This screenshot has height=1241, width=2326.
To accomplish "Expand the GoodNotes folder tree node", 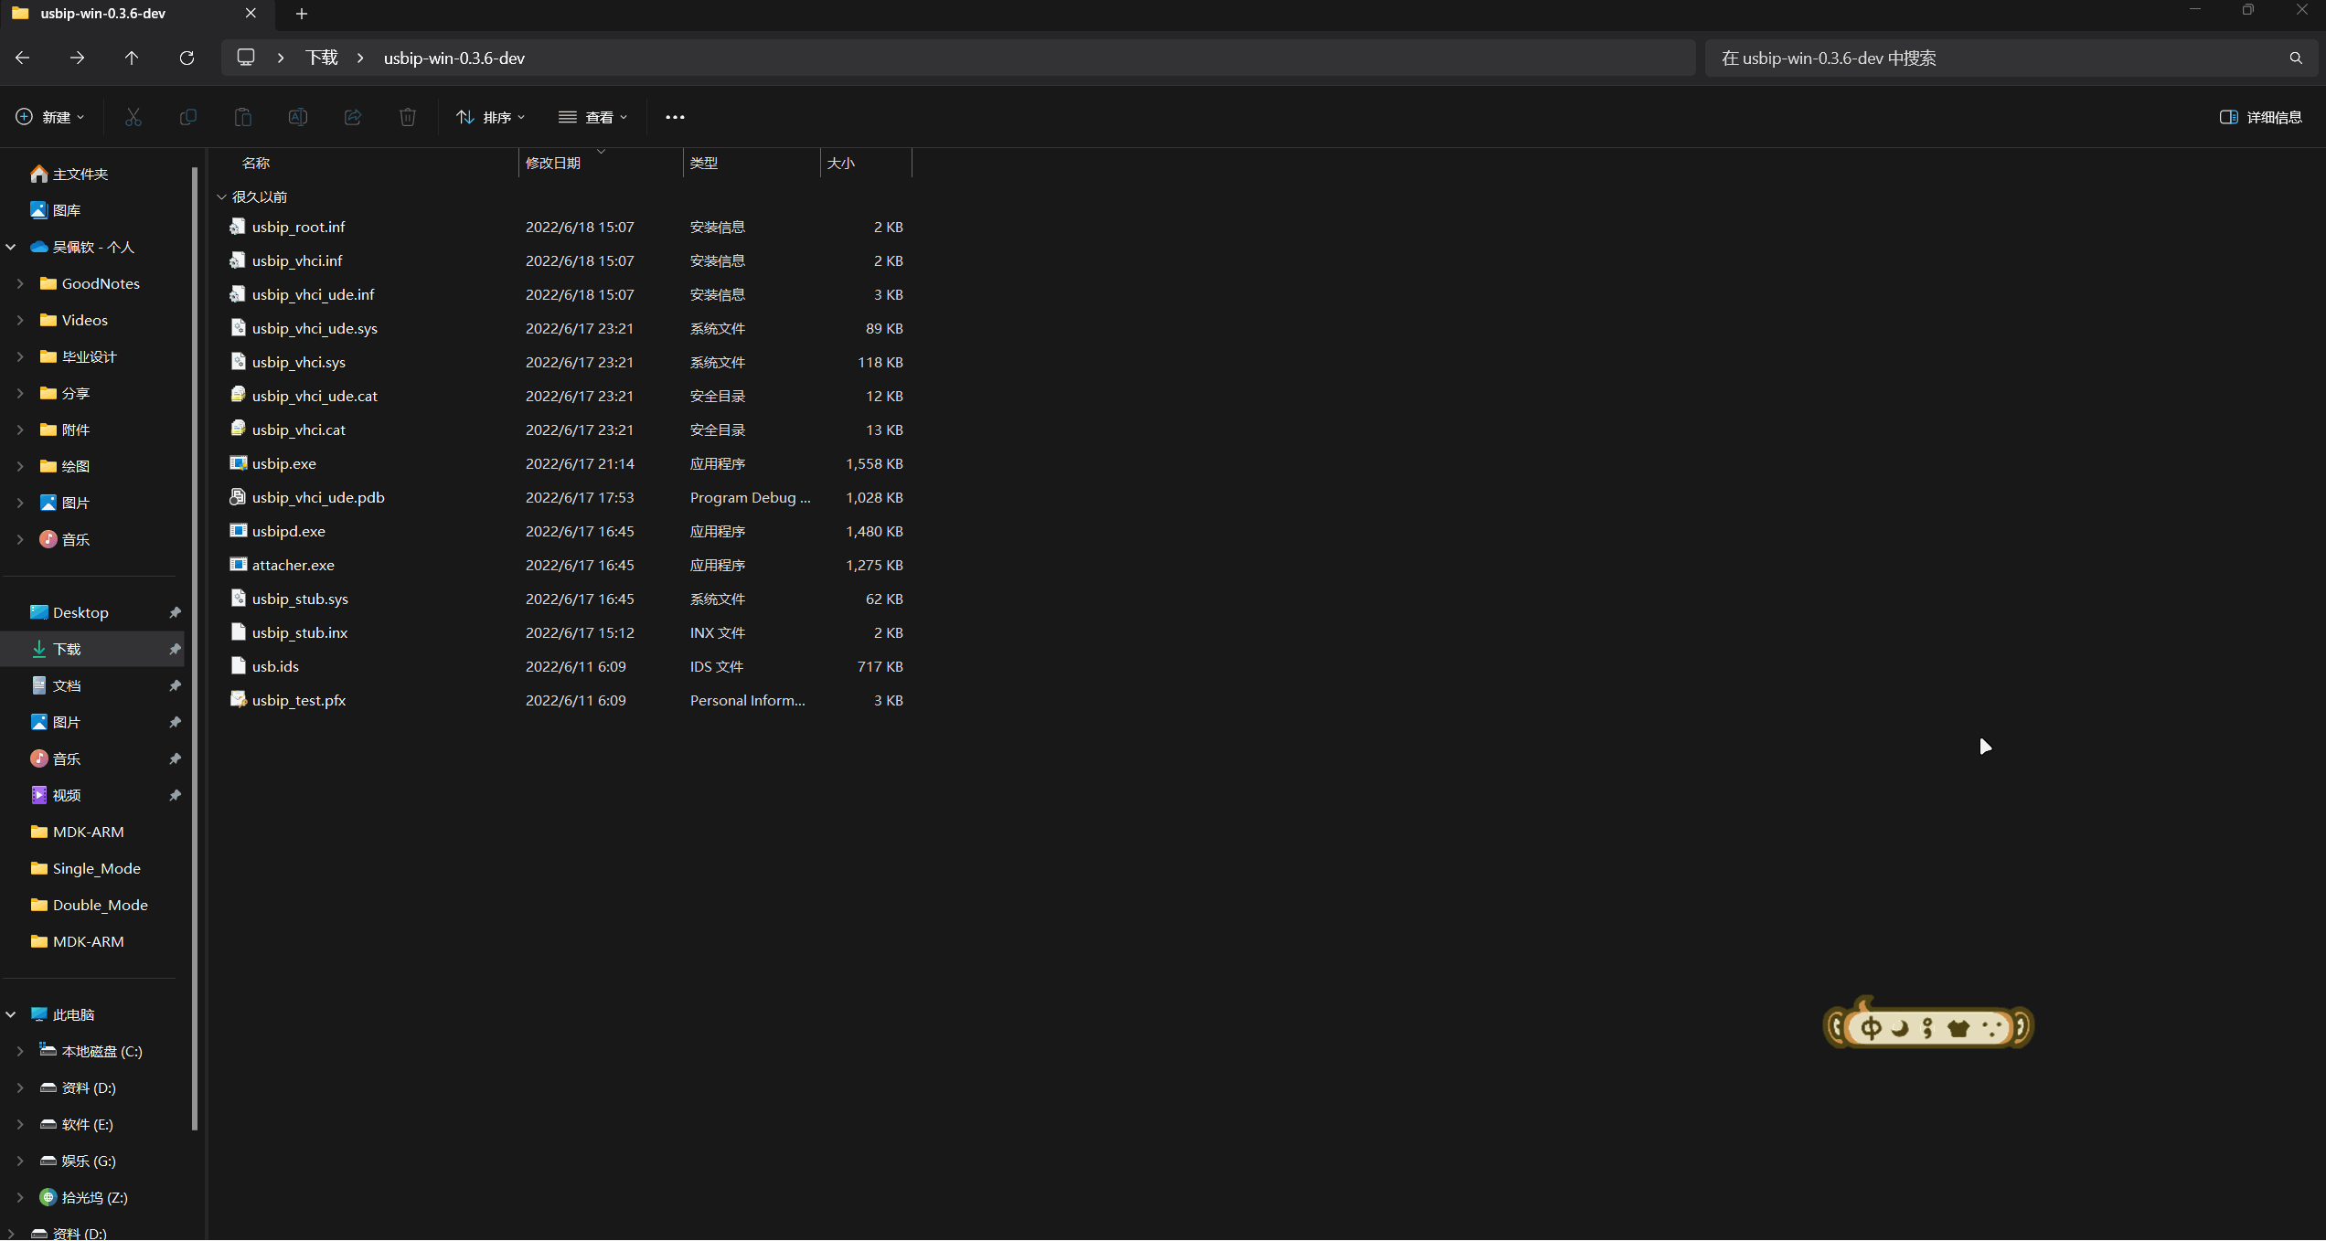I will [20, 283].
